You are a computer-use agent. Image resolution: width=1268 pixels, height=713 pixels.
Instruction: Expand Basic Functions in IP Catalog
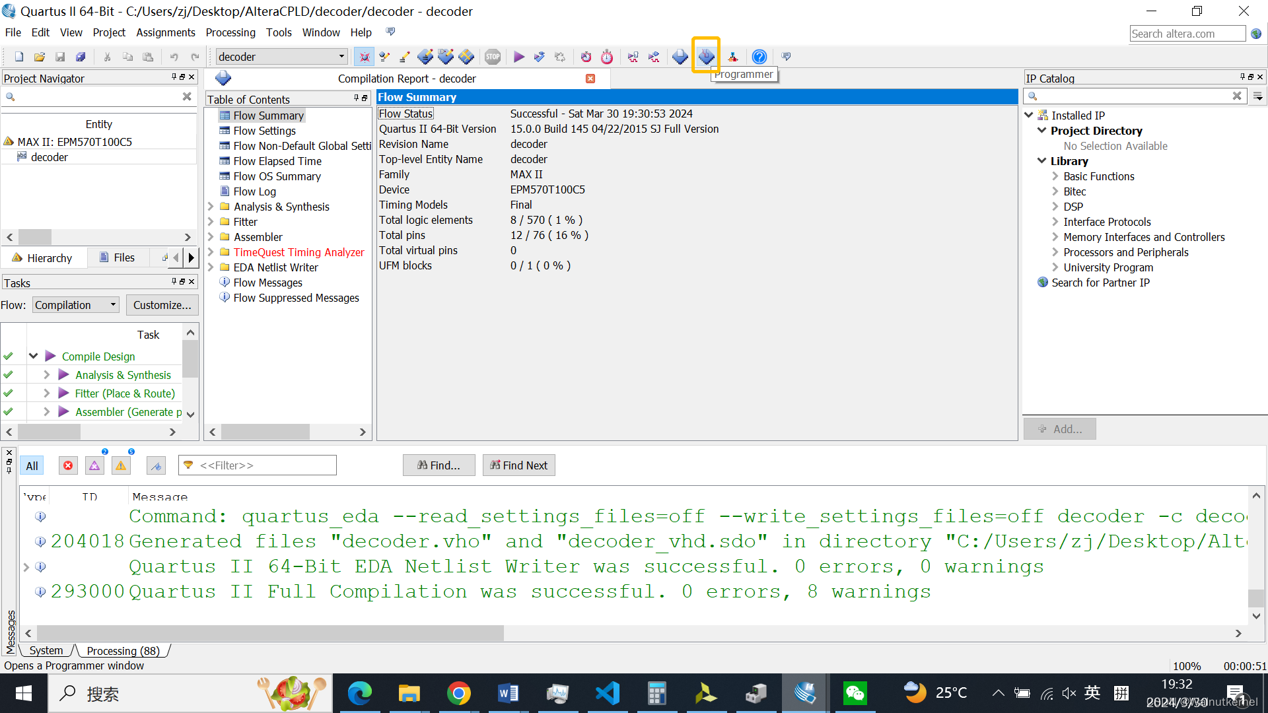[1055, 176]
